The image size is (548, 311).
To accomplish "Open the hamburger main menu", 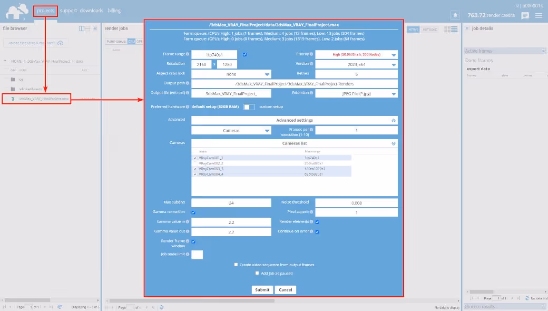I will [x=539, y=15].
